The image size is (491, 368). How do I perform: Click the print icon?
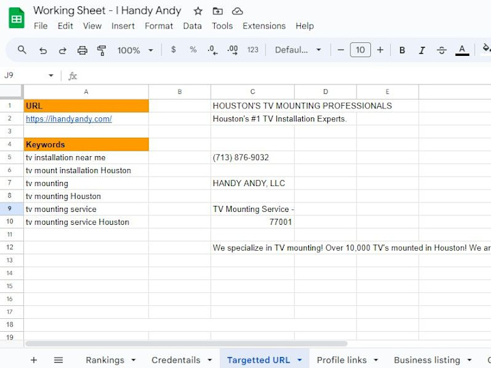(83, 50)
